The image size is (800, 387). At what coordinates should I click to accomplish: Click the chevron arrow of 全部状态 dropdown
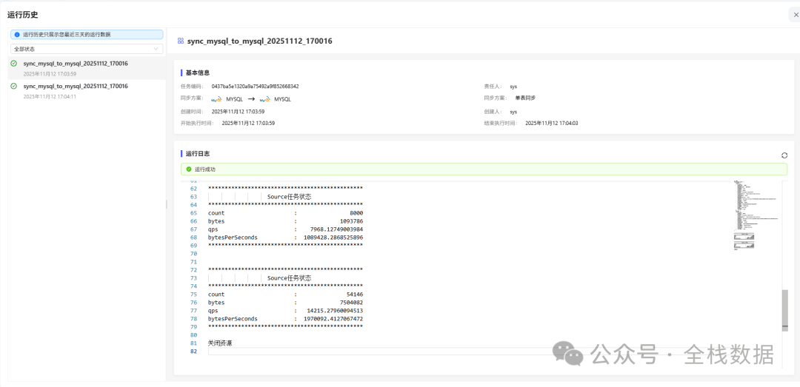click(156, 49)
